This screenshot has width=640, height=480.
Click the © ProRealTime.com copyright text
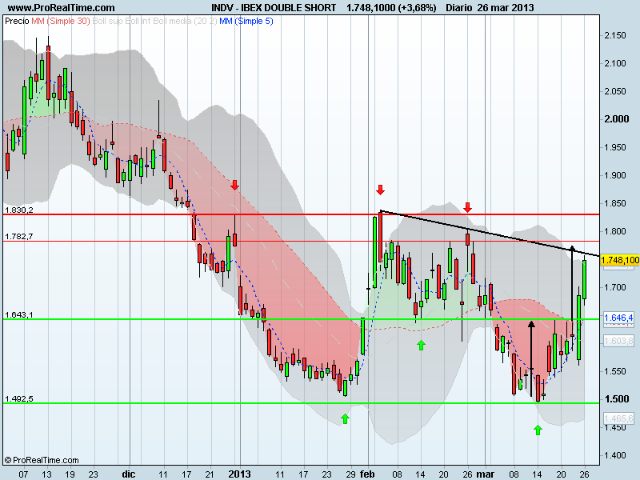tap(42, 460)
